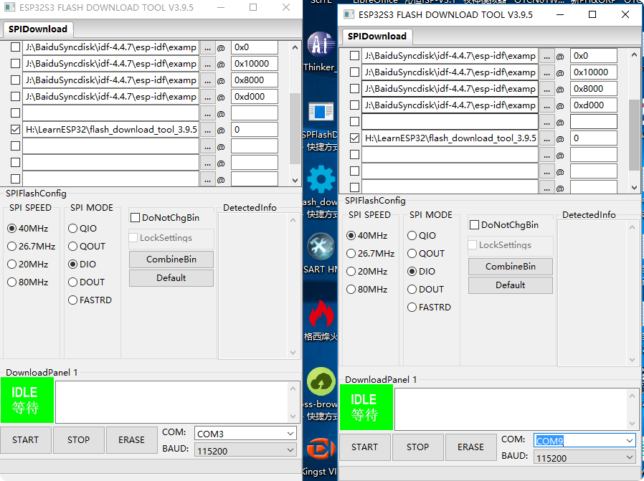
Task: Select QOUT SPI mode in the COM9 window
Action: coord(426,253)
